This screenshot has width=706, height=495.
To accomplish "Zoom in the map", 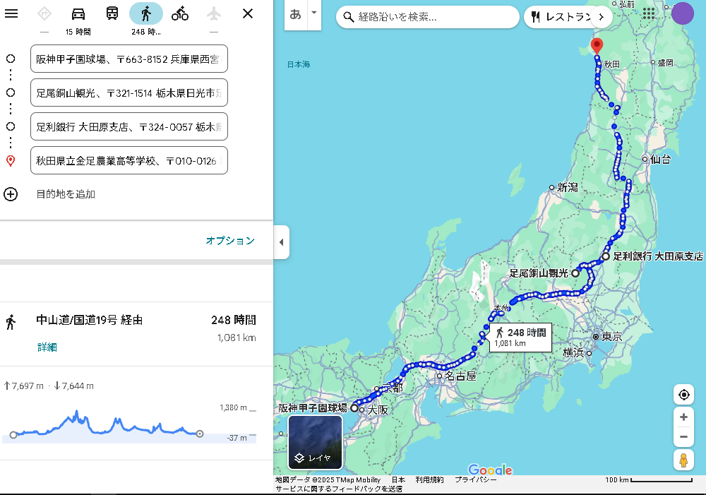I will tap(683, 417).
